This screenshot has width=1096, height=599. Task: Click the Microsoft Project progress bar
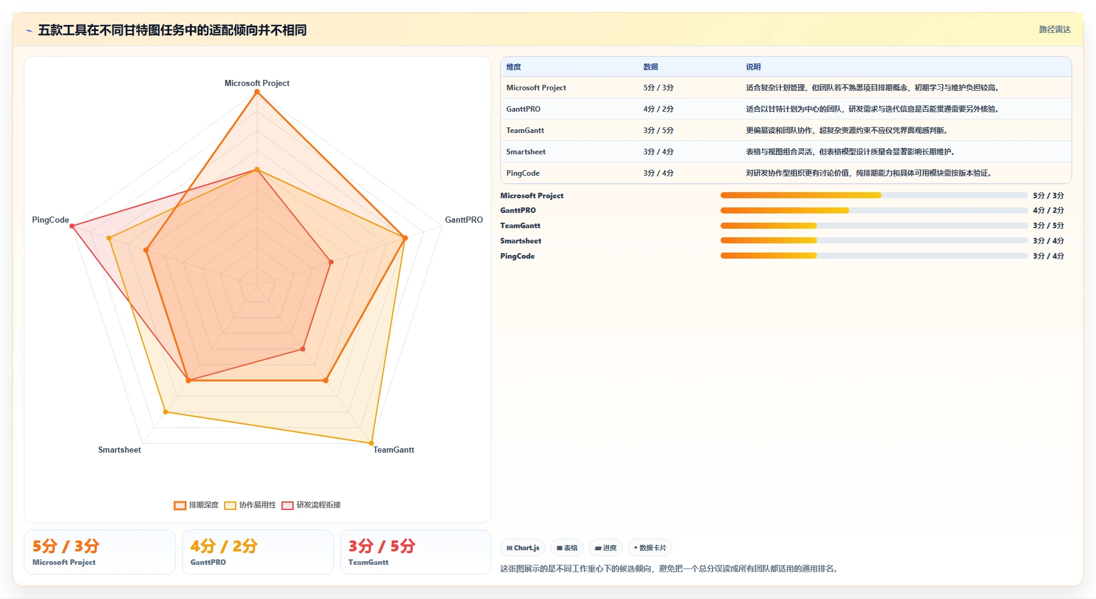(x=874, y=195)
